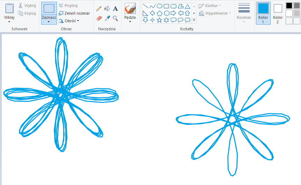The width and height of the screenshot is (301, 185).
Task: Choose the down arrow shape
Action: (146, 20)
